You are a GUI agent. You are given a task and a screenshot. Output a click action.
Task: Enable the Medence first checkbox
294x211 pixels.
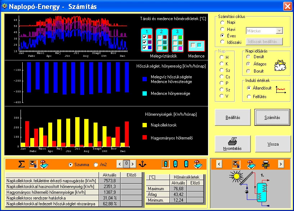pos(193,45)
